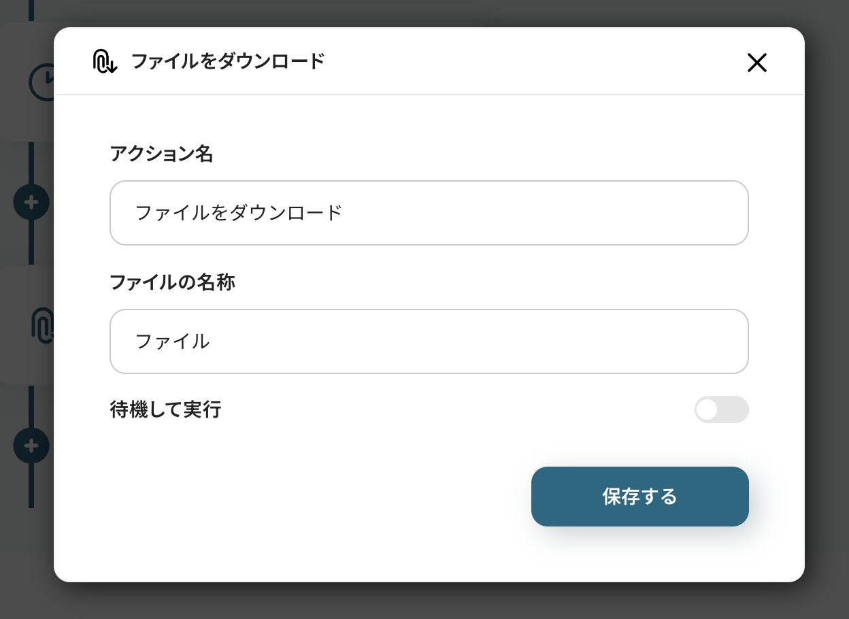Click the ファイルをダウンロード dialog title text
This screenshot has height=619, width=849.
[x=227, y=62]
